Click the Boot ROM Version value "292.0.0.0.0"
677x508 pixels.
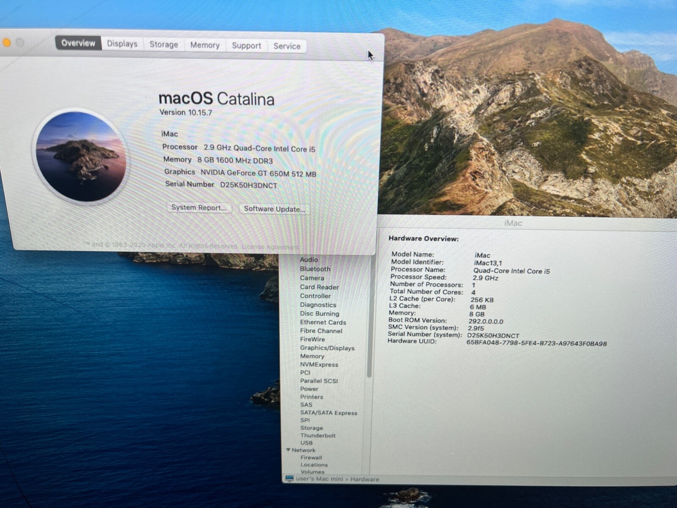coord(486,321)
